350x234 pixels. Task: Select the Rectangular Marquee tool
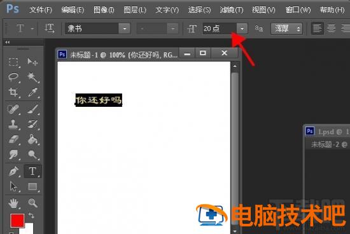(13, 62)
